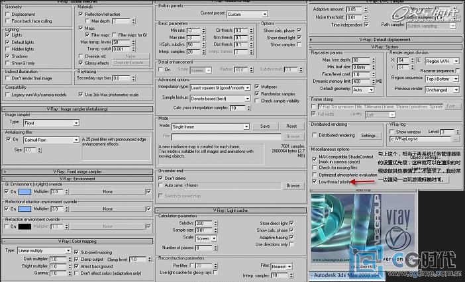Click the VRay log browse ellipsis button
Image resolution: width=465 pixels, height=282 pixels.
click(456, 138)
